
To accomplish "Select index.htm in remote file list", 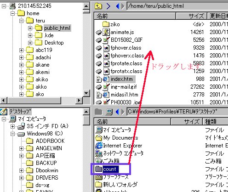I will click(122, 79).
